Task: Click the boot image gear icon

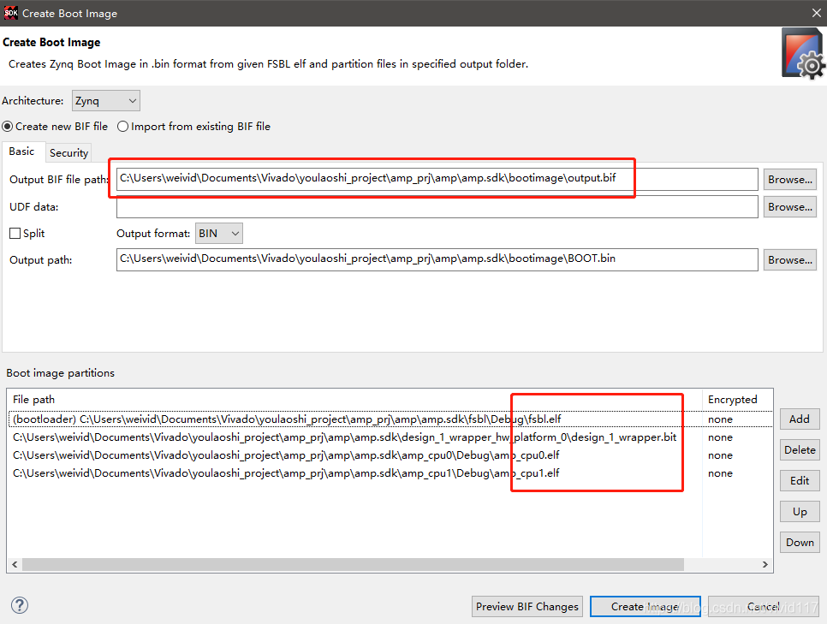Action: click(x=803, y=54)
